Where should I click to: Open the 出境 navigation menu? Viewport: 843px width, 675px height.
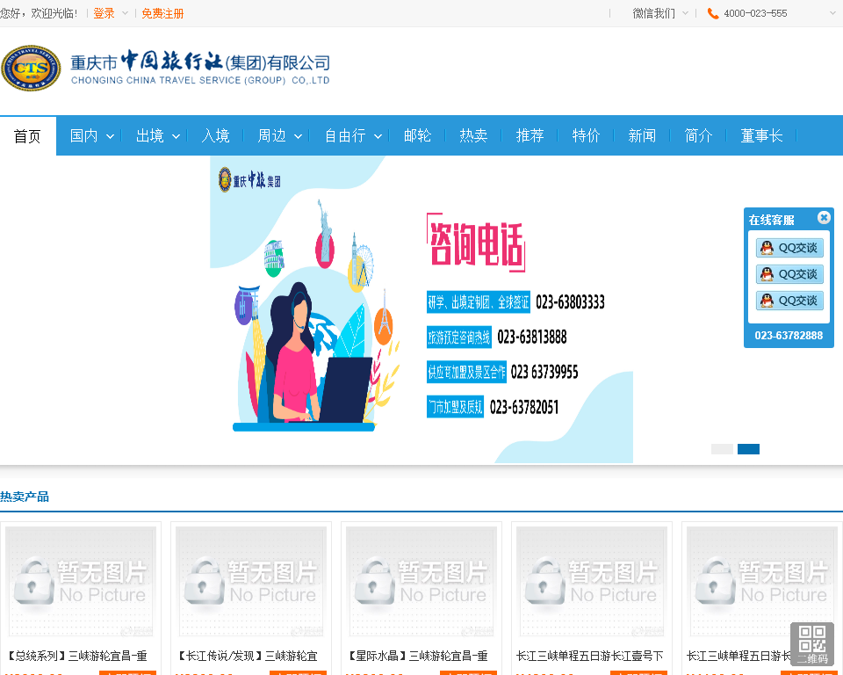point(150,135)
